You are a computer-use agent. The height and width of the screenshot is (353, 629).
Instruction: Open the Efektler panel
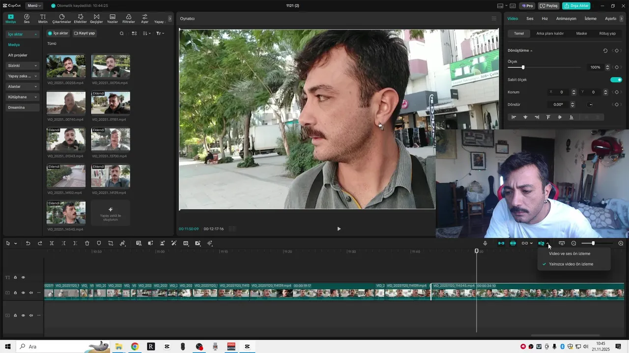click(x=80, y=19)
